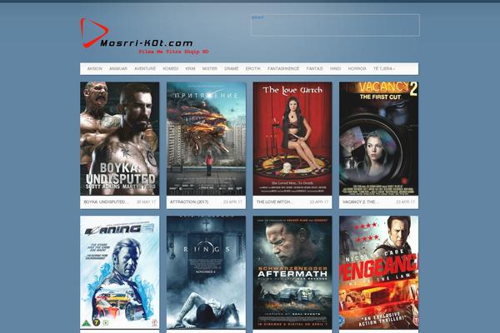Open the KOMEDI category
500x333 pixels.
pyautogui.click(x=171, y=68)
